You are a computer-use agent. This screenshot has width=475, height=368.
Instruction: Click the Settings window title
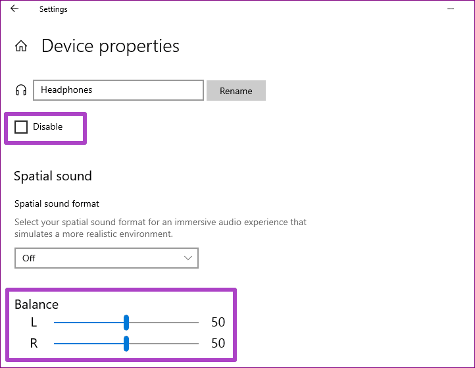pos(53,9)
